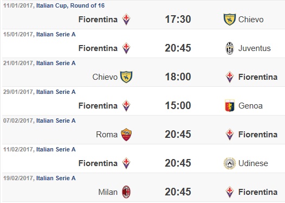Open the Italian Serie A link dated 15/01/2017
The height and width of the screenshot is (203, 285).
[x=56, y=34]
